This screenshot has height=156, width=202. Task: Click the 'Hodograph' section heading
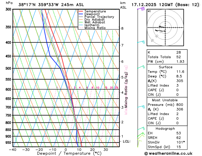point(165,129)
